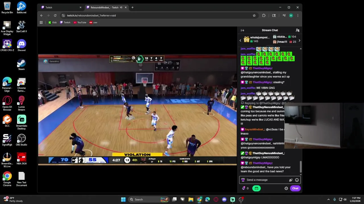Open the YouTube bookmark
The width and height of the screenshot is (364, 204).
80,22
